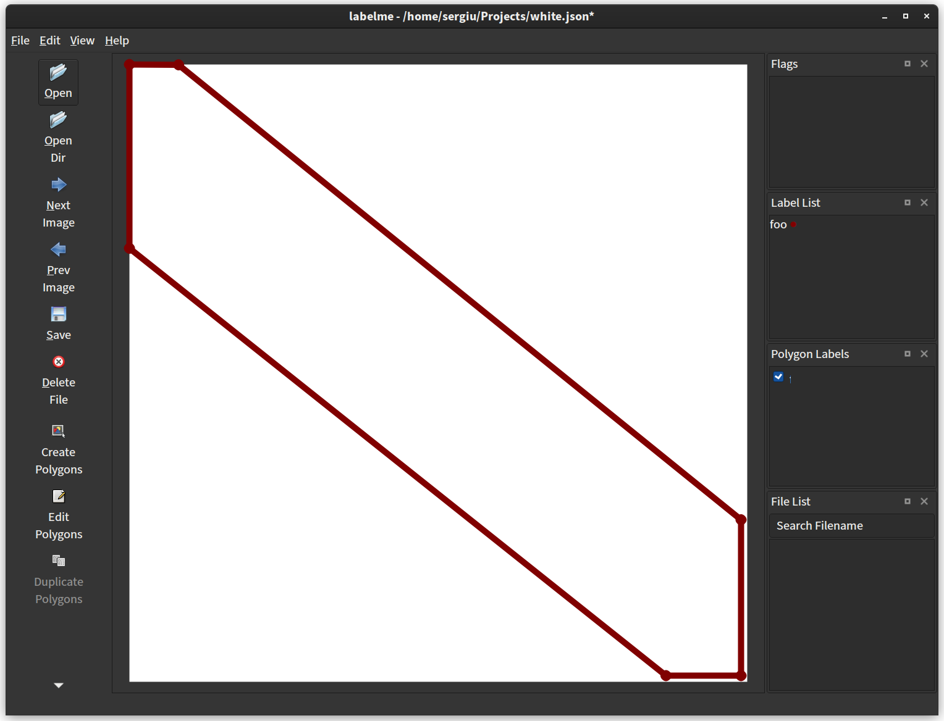Expand the collapsed toolbar with the arrow
Image resolution: width=944 pixels, height=721 pixels.
click(x=57, y=685)
